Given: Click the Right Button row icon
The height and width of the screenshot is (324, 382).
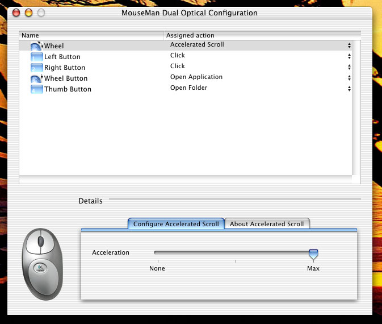Looking at the screenshot, I should 37,67.
